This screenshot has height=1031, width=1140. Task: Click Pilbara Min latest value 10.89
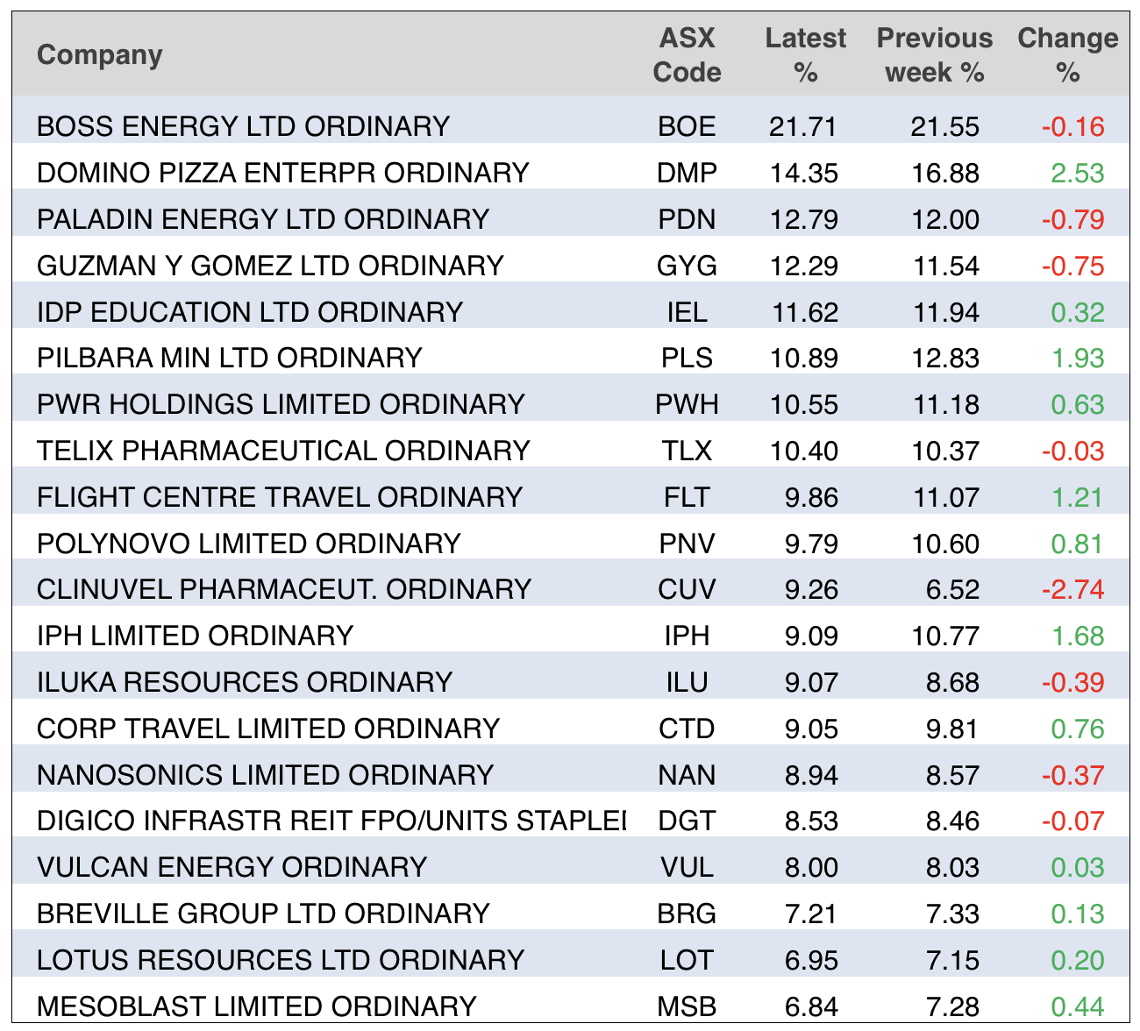pos(804,358)
